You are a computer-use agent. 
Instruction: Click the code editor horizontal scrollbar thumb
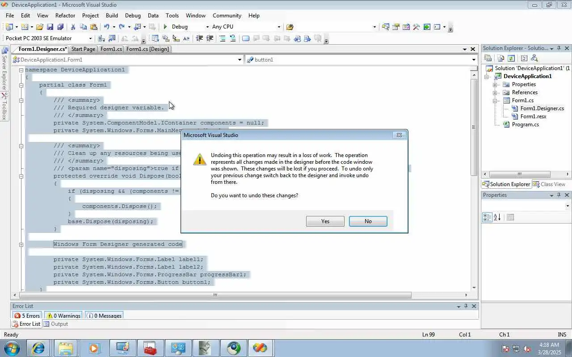(x=215, y=295)
